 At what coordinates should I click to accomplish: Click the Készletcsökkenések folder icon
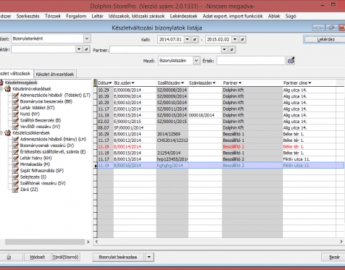tap(8, 132)
